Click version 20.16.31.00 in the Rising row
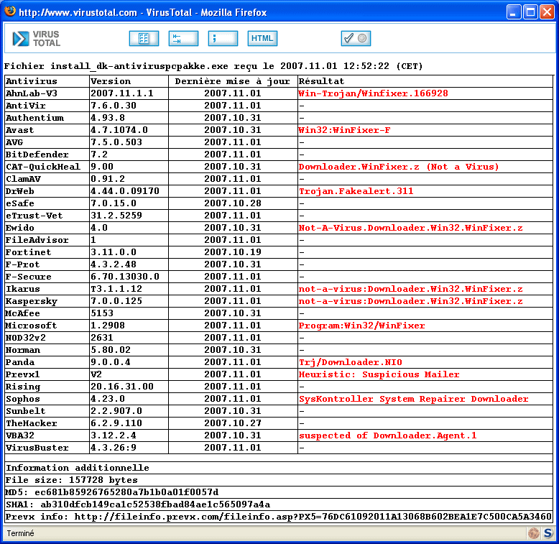 [x=122, y=387]
